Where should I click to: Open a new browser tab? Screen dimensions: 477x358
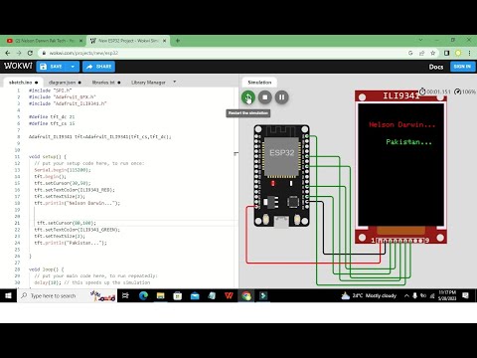(x=178, y=41)
